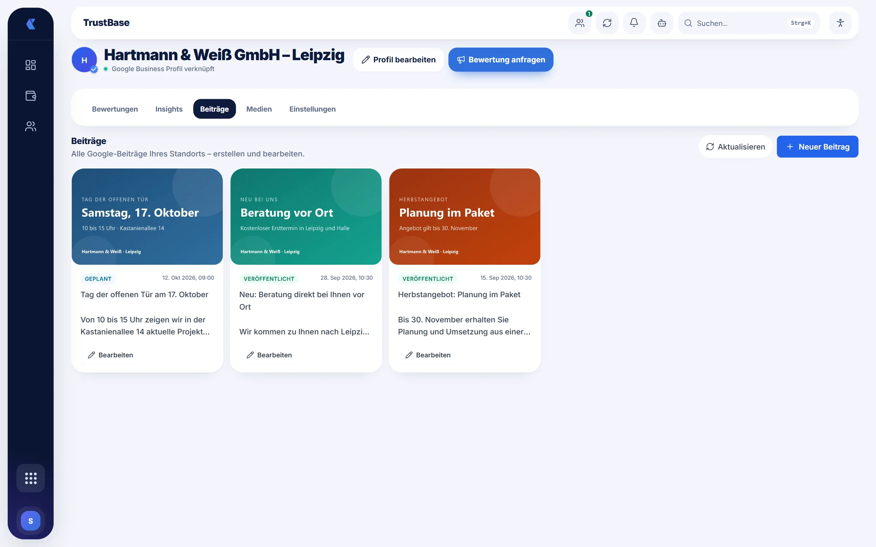Screen dimensions: 876x547
Task: Open the Samstag, 17. Oktober post image
Action: click(147, 217)
